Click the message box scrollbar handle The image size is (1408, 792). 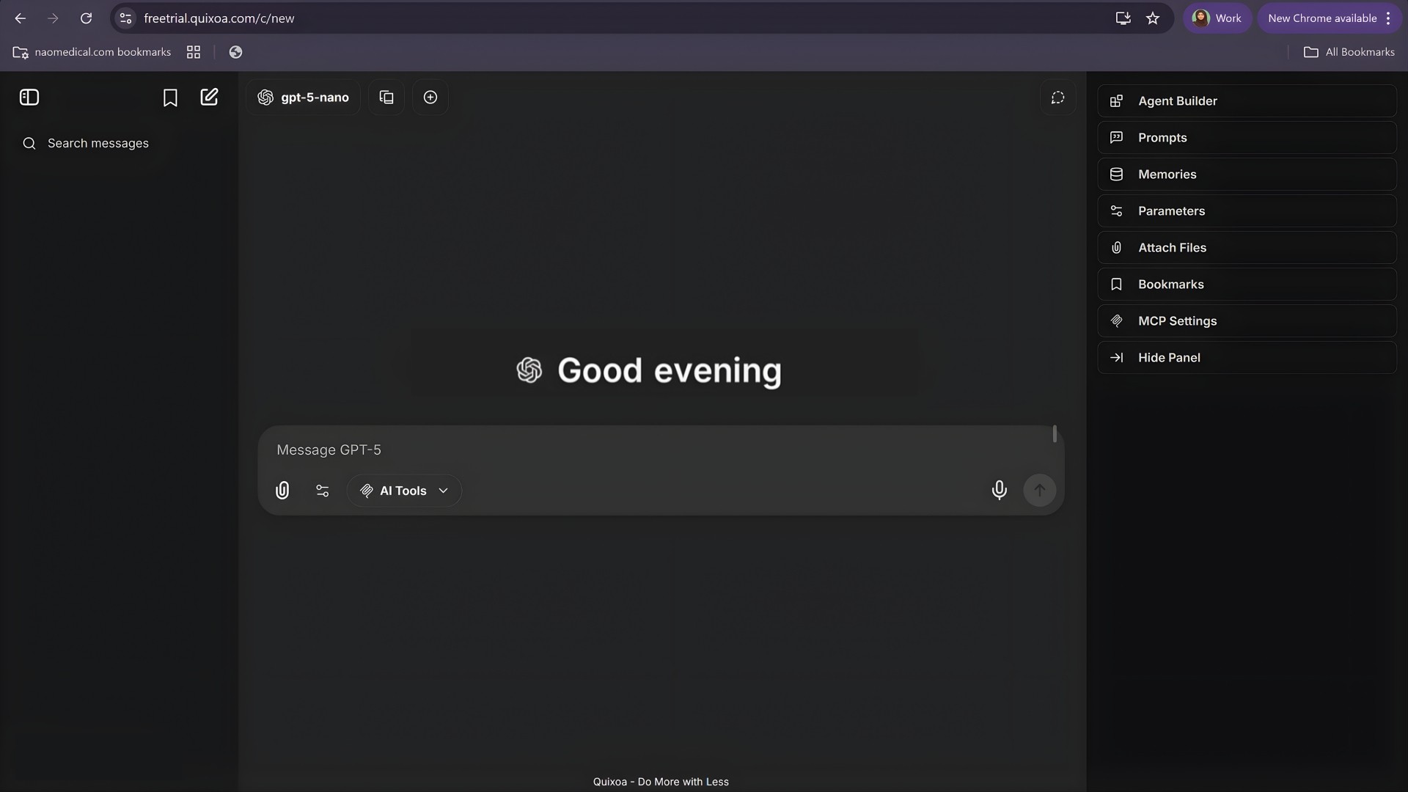pyautogui.click(x=1055, y=434)
